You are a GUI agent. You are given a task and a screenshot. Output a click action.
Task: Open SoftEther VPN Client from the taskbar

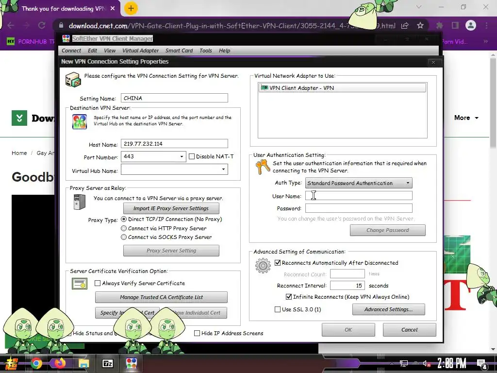(131, 363)
